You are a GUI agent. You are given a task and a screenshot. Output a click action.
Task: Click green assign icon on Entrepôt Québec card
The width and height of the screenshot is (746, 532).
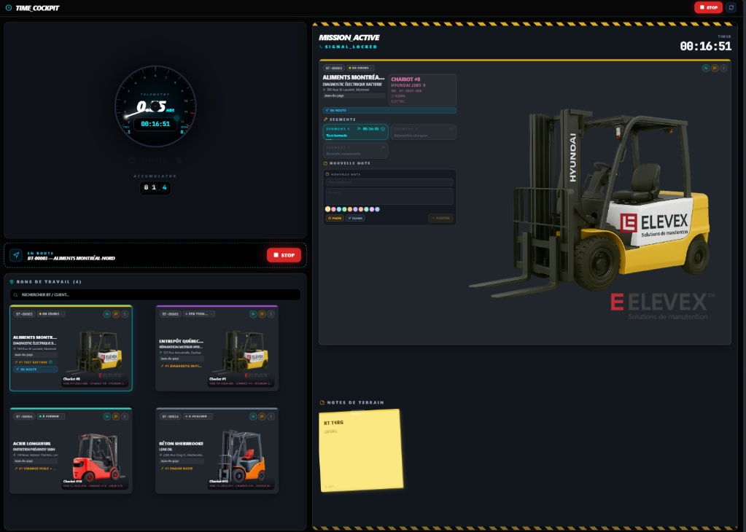[253, 314]
